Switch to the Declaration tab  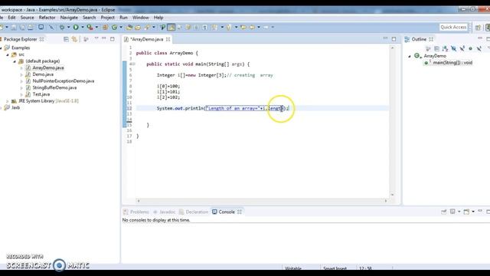(194, 212)
